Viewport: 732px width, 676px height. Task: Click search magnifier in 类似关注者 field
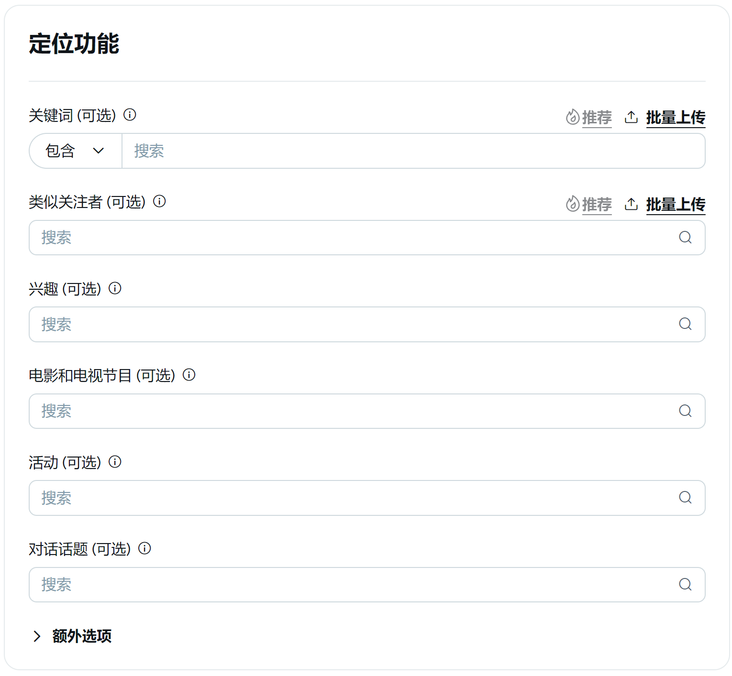pos(685,238)
